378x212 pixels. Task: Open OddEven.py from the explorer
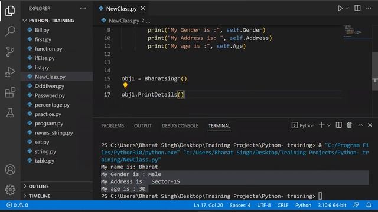click(x=50, y=86)
